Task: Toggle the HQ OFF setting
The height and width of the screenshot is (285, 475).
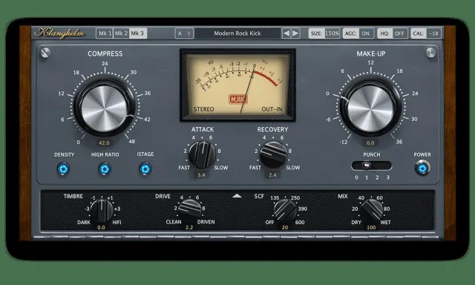Action: tap(393, 33)
